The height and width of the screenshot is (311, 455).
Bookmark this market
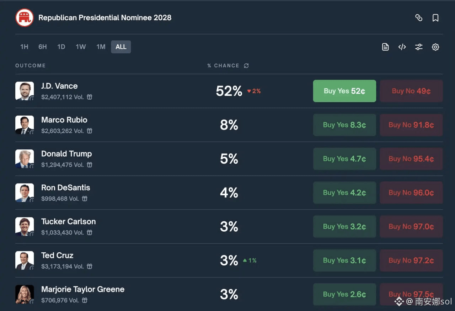pyautogui.click(x=435, y=18)
